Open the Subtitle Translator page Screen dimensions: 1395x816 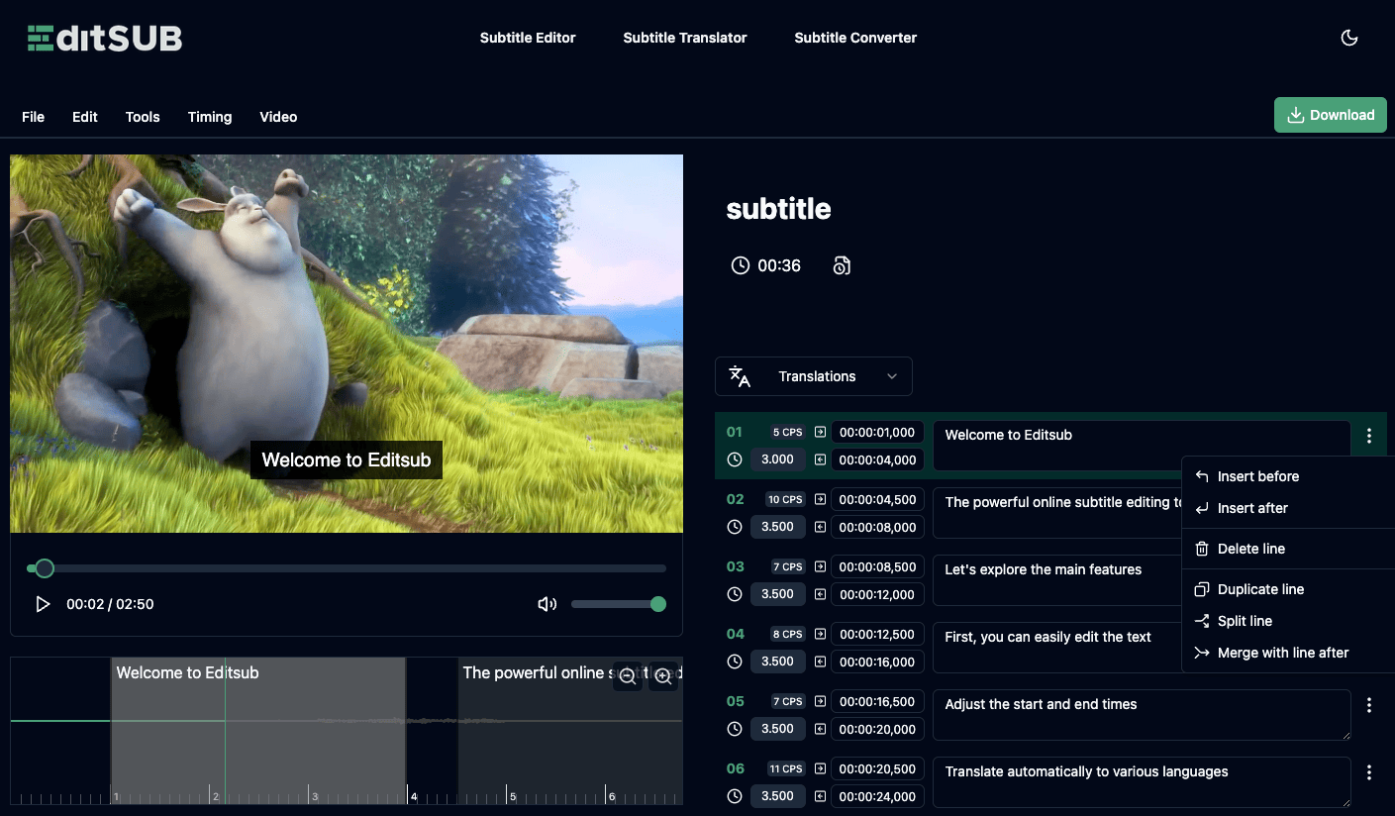click(684, 38)
